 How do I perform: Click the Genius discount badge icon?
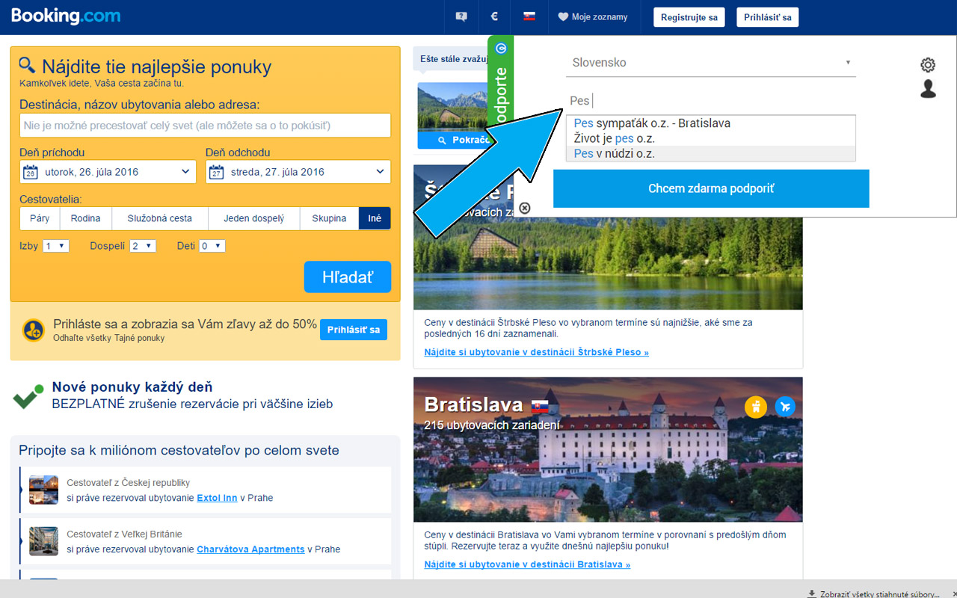coord(34,330)
